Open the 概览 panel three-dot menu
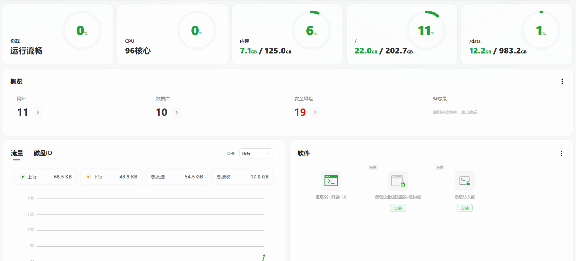Viewport: 576px width, 261px height. tap(562, 82)
